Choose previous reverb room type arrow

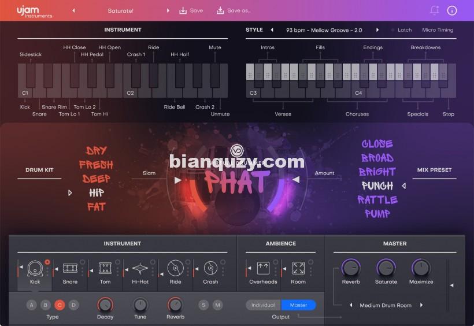[x=351, y=305]
